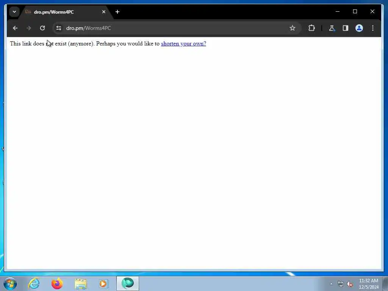
Task: Open Chrome's three-dot menu
Action: coord(373,28)
